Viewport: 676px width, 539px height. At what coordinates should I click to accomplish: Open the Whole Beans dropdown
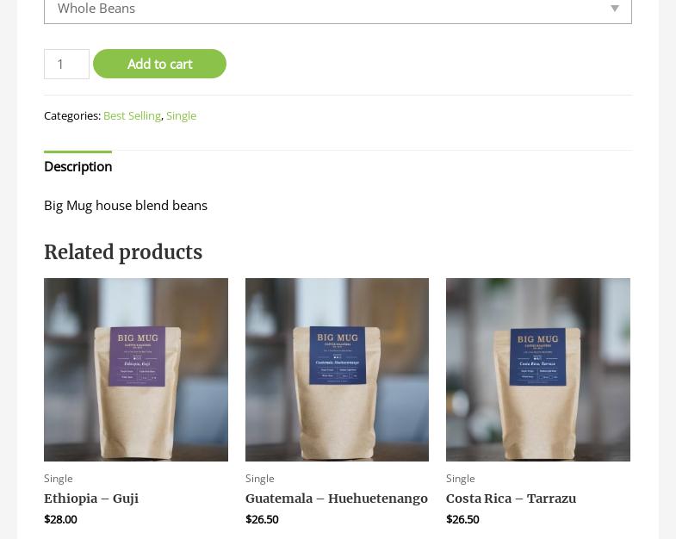338,9
